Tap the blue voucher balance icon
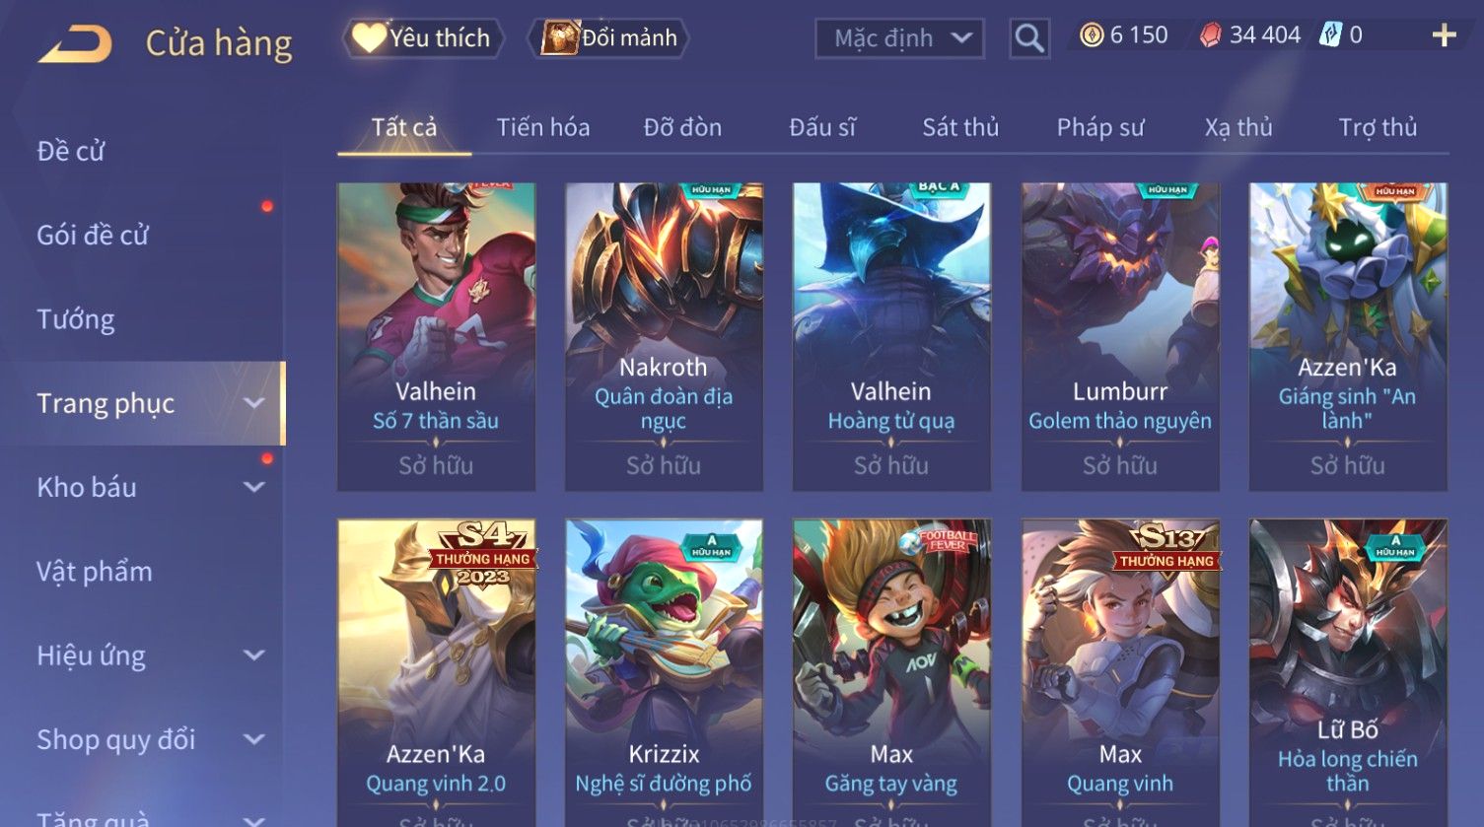The image size is (1484, 827). click(1330, 35)
